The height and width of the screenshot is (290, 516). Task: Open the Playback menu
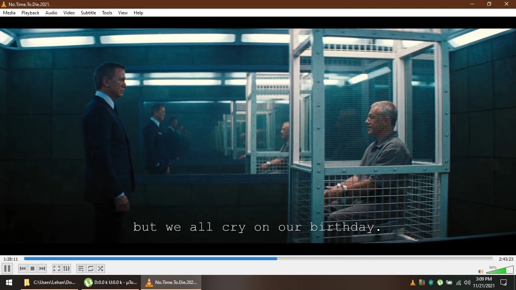tap(30, 13)
